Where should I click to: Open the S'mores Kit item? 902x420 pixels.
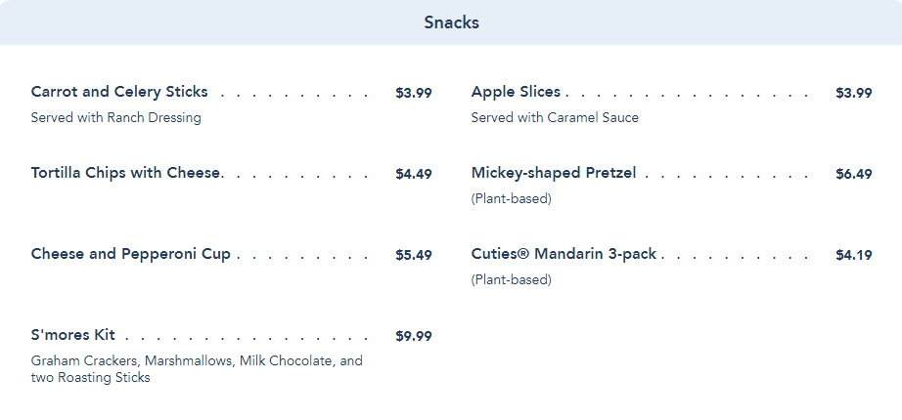(73, 335)
